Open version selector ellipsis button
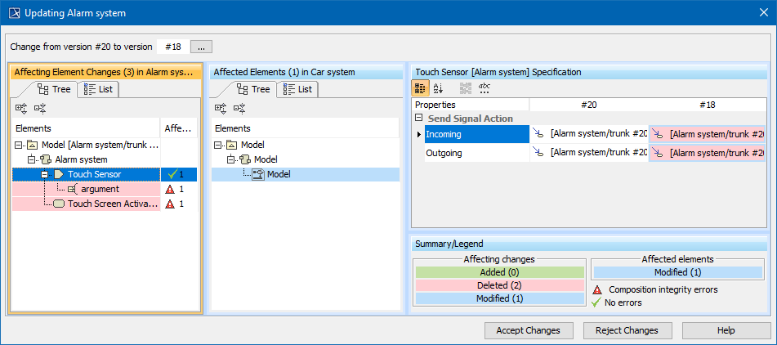The width and height of the screenshot is (777, 345). click(x=203, y=47)
